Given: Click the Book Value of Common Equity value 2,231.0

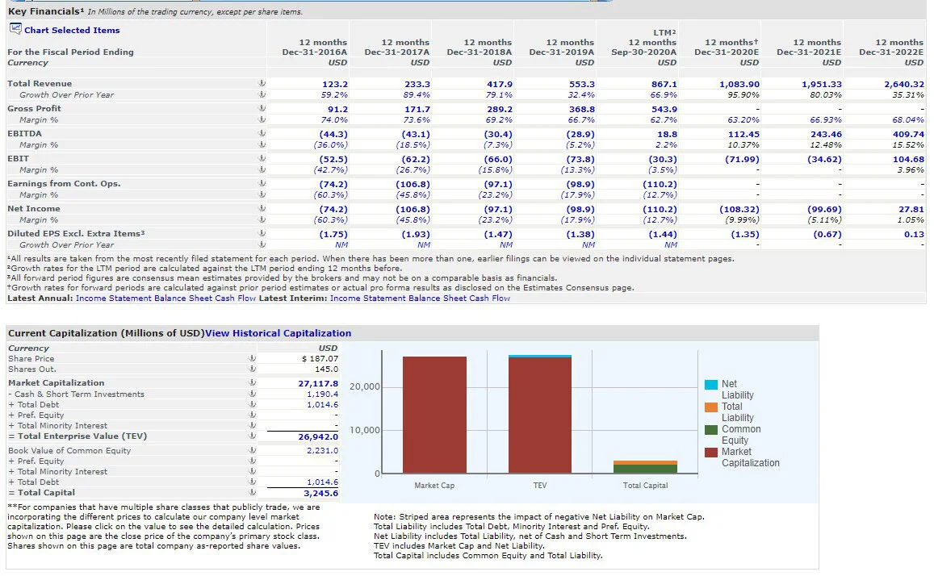Looking at the screenshot, I should point(322,450).
